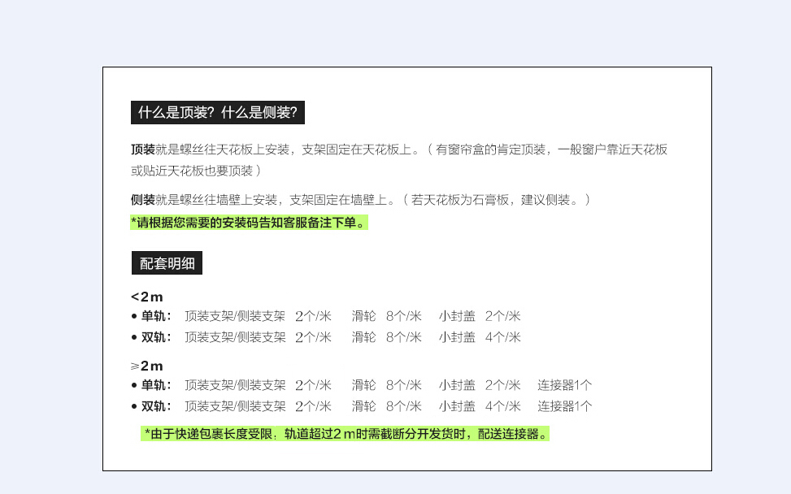The width and height of the screenshot is (791, 494).
Task: Click the '配套明细' black section header
Action: (x=167, y=263)
